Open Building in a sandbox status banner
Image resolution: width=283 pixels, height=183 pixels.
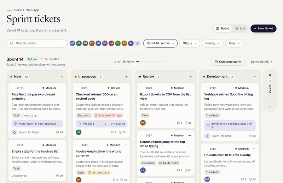[230, 125]
